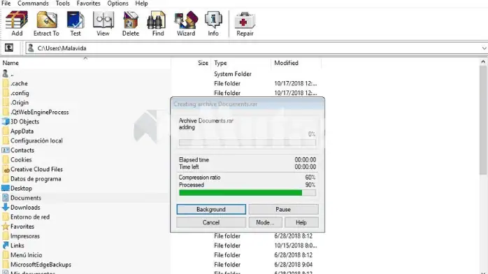Click the file list scroll up arrow
Viewport: 488px width, 274px height.
tap(483, 62)
